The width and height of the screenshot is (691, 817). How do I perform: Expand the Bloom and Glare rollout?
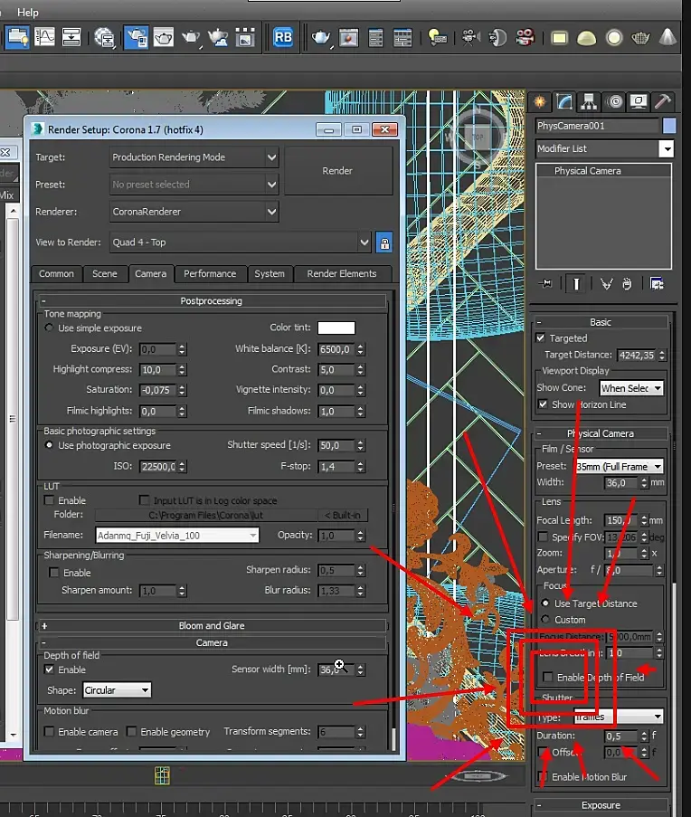tap(212, 626)
